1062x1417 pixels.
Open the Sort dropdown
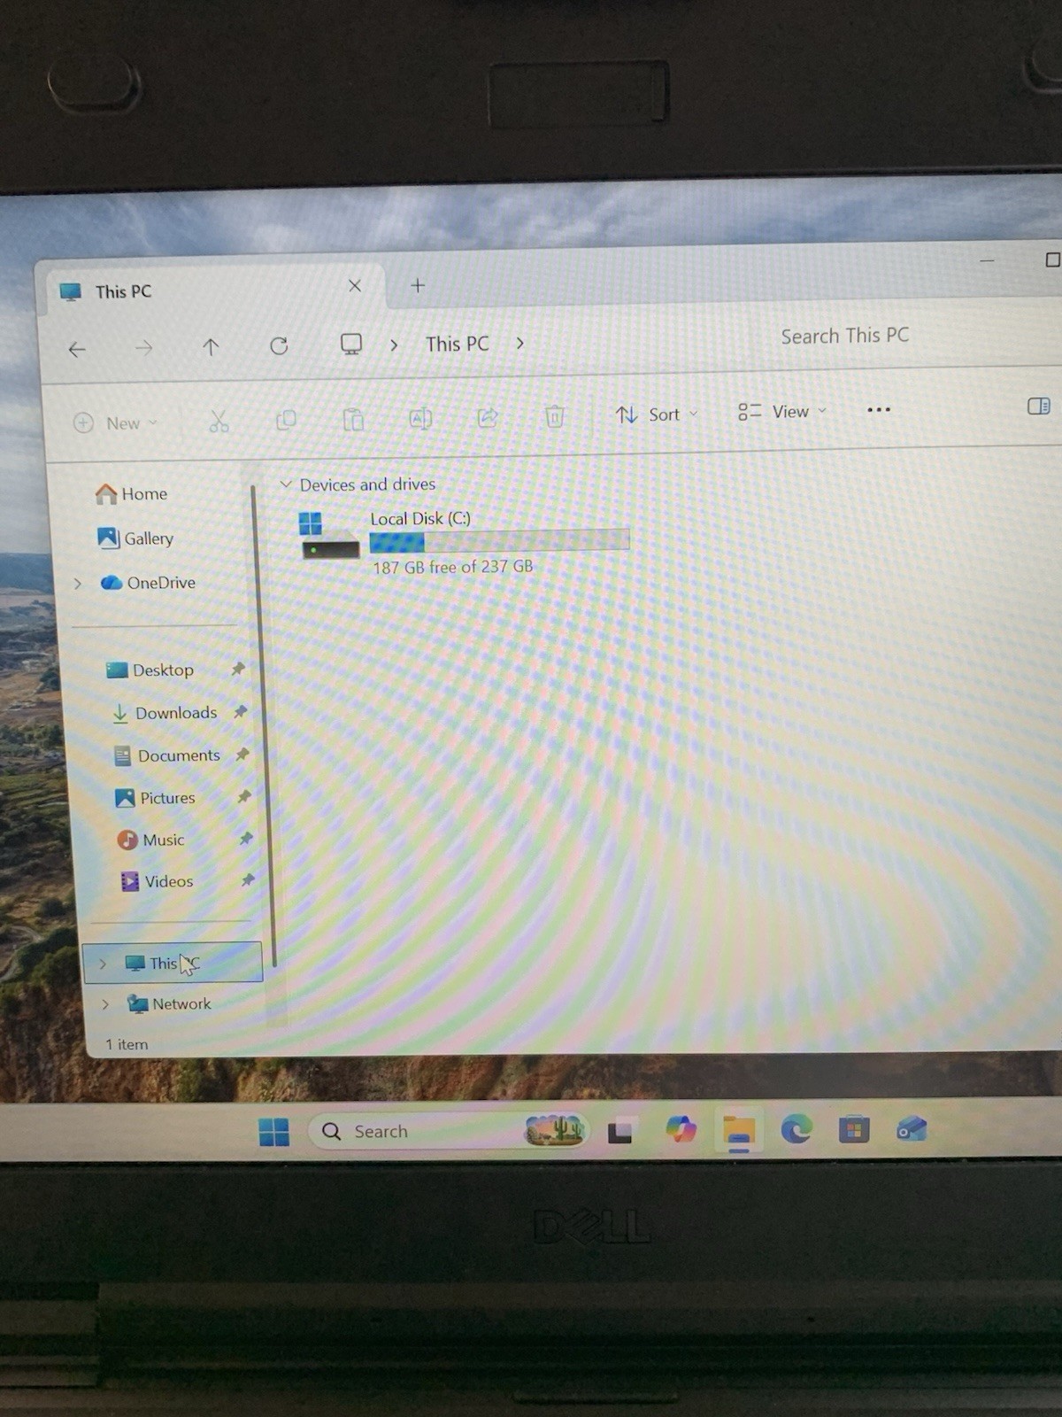[x=657, y=414]
